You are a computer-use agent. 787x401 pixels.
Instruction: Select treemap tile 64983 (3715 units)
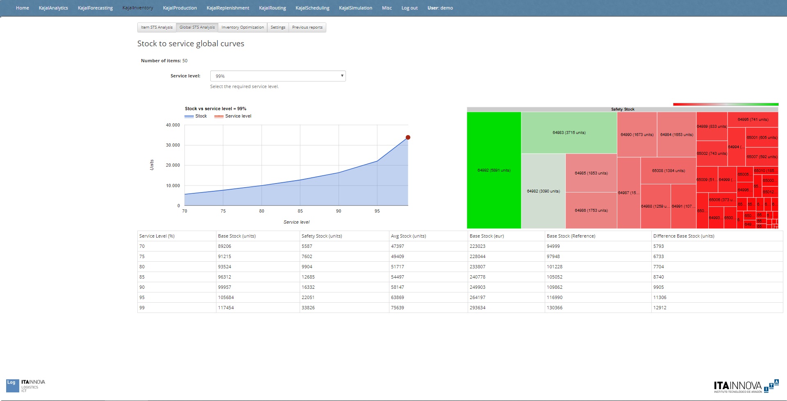pos(569,133)
